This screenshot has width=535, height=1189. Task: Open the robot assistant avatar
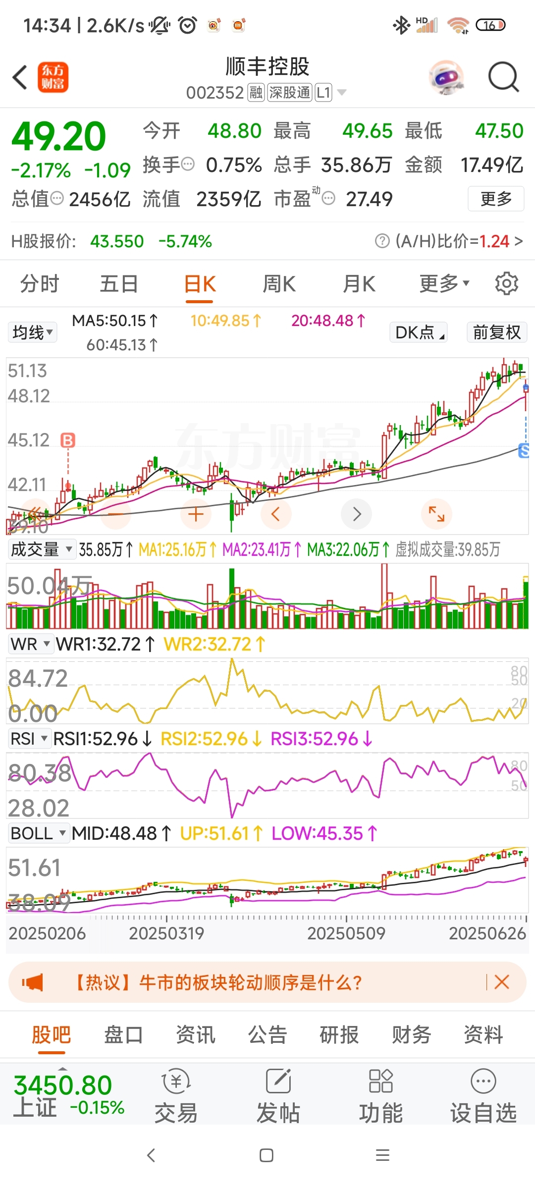point(447,77)
